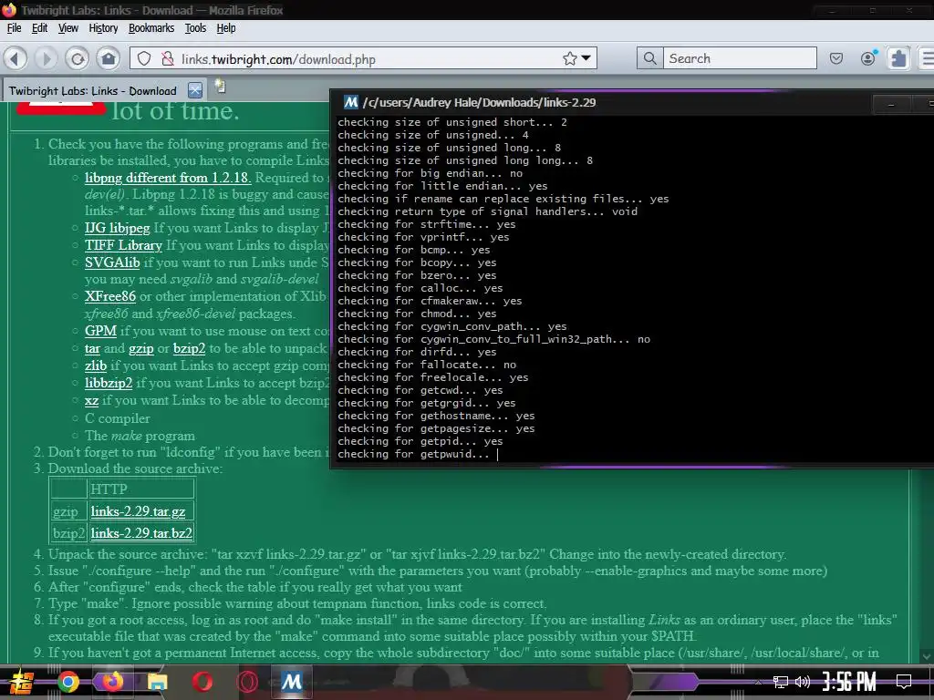This screenshot has width=934, height=700.
Task: Follow the IJG libjpeg link
Action: click(x=118, y=228)
